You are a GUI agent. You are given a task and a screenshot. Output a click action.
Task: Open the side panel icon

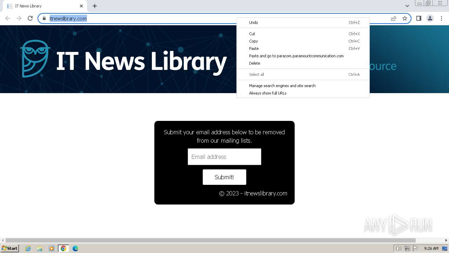[x=418, y=18]
